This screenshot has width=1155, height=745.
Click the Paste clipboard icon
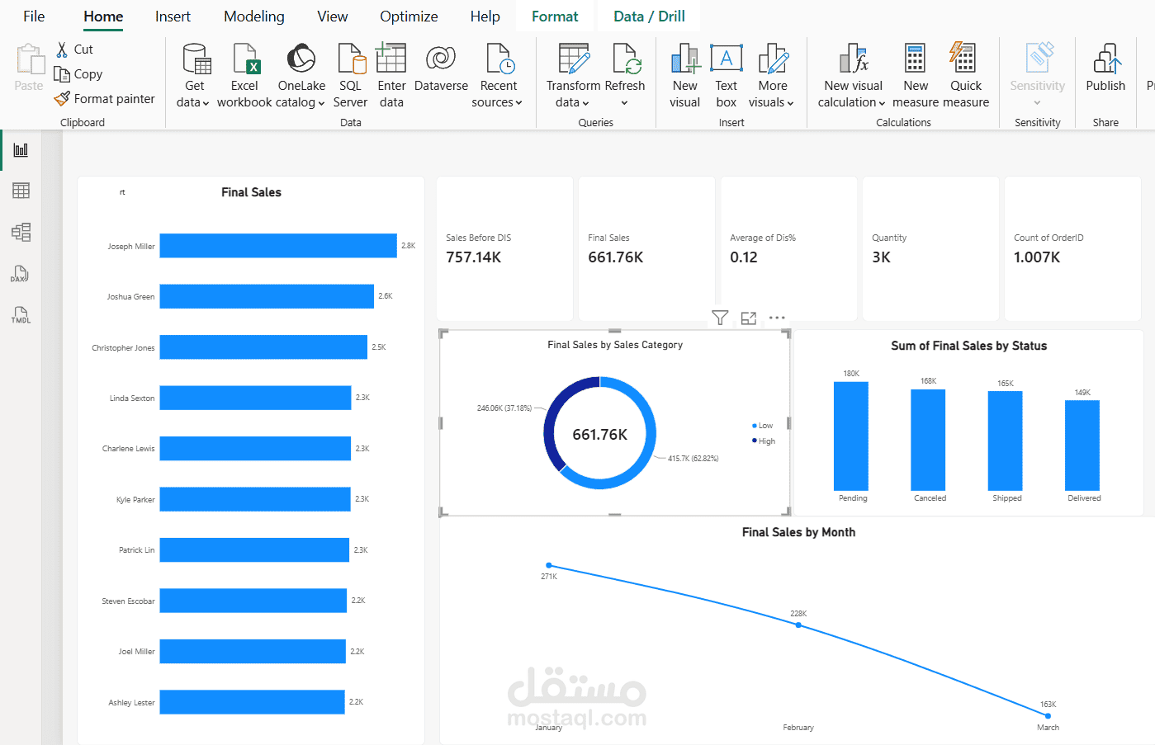30,59
